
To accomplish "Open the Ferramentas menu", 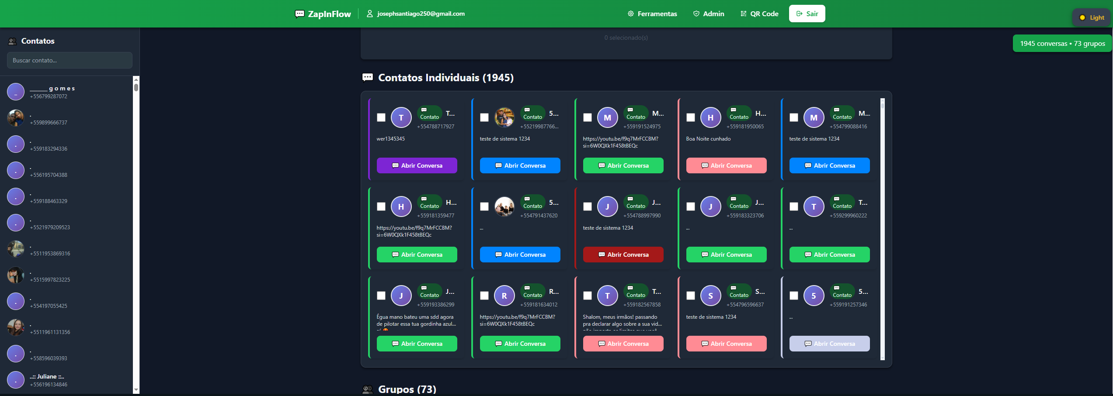I will click(652, 14).
